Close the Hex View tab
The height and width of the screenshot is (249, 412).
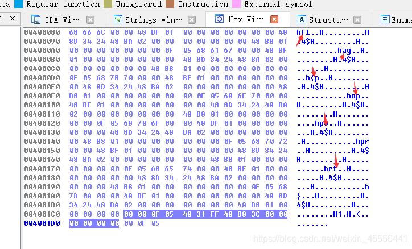click(274, 19)
